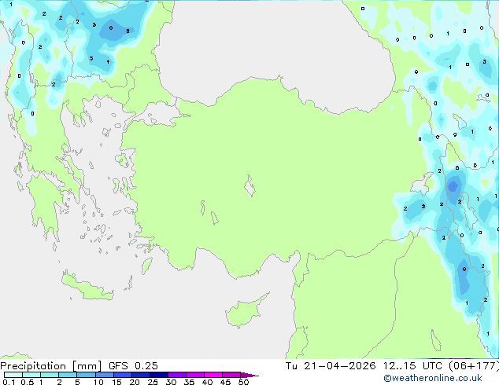Click the legend label '40'
Viewport: 499px width, 385px height.
pos(207,382)
